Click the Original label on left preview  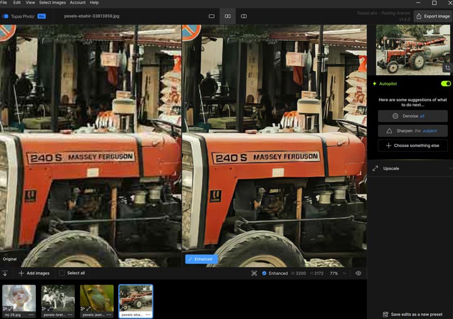9,259
